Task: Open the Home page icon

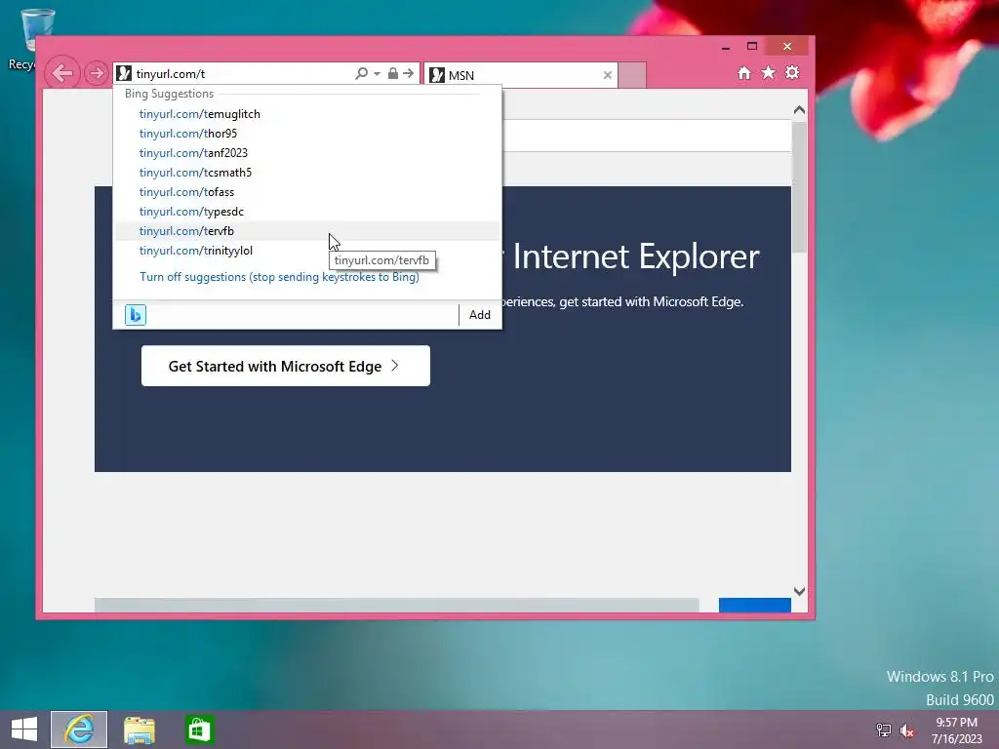Action: [x=744, y=73]
